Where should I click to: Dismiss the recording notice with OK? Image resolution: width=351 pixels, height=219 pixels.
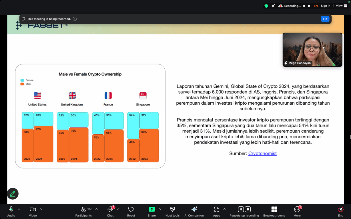click(325, 19)
